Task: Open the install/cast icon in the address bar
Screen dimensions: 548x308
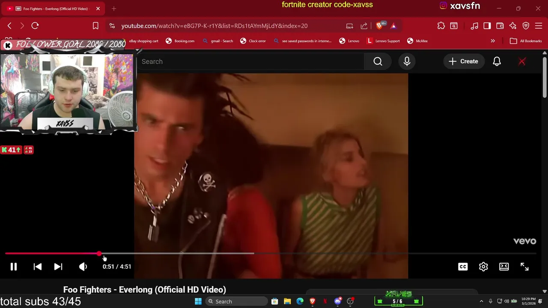Action: pyautogui.click(x=349, y=26)
